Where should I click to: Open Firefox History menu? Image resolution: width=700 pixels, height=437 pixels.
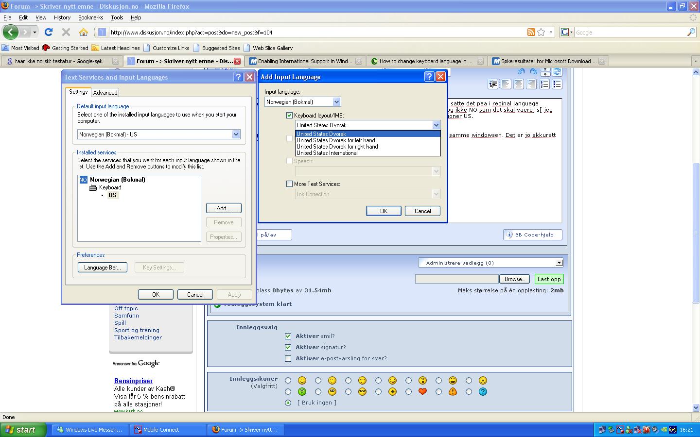pyautogui.click(x=62, y=17)
